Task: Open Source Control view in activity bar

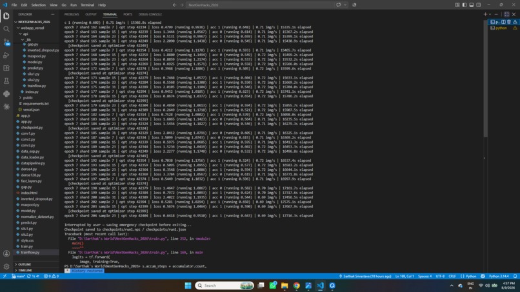Action: tap(6, 42)
